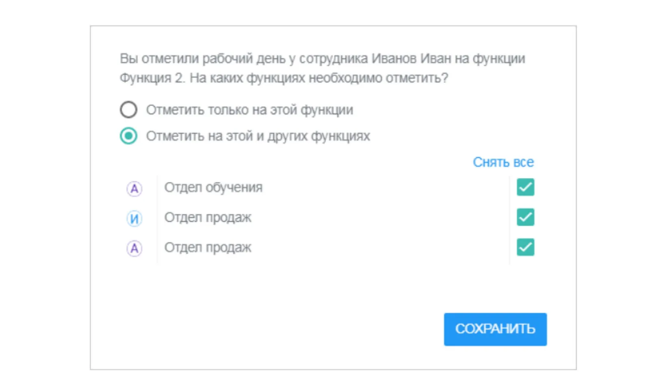Click the green dot inside the selected radio button
Viewport: 650px width, 392px height.
point(128,136)
